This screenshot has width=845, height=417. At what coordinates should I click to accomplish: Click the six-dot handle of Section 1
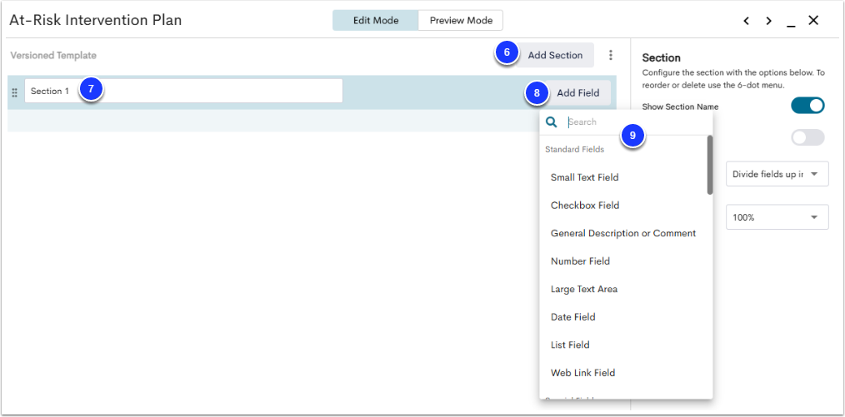click(14, 92)
